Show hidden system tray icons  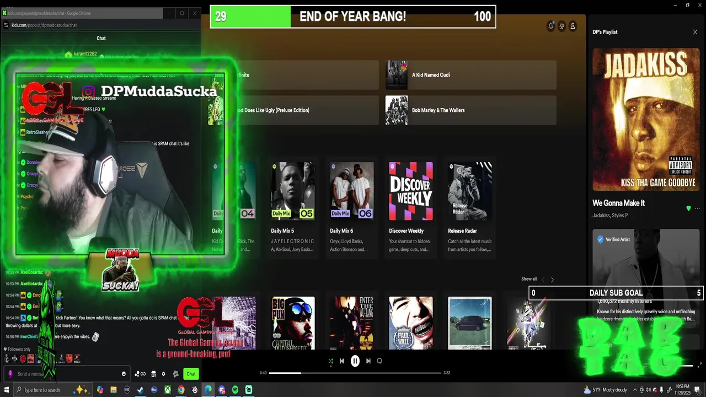pyautogui.click(x=635, y=390)
